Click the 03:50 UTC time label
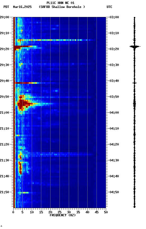The height and width of the screenshot is (229, 146). tap(114, 97)
